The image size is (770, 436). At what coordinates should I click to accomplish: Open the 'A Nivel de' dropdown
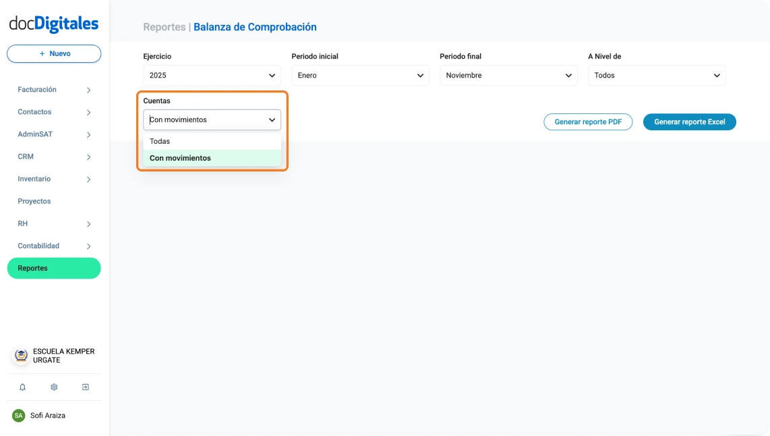[x=656, y=75]
